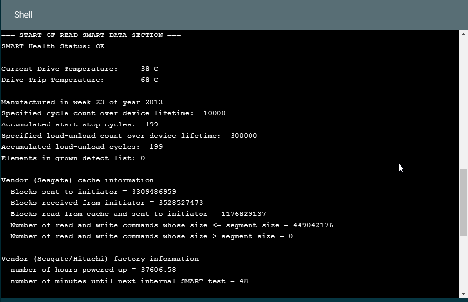468x302 pixels.
Task: Click the size > segment size = 0 line
Action: 151,236
